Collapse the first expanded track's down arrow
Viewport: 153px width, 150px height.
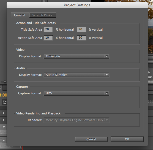(x=4, y=127)
